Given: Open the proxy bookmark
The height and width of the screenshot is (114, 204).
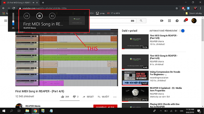Looking at the screenshot, I should point(100,13).
